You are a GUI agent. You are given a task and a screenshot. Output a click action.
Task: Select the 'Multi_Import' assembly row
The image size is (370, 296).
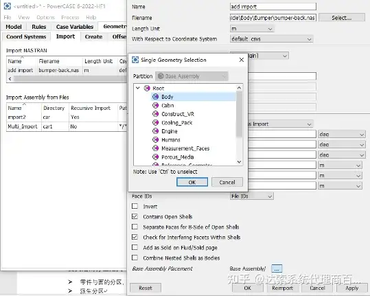67,126
